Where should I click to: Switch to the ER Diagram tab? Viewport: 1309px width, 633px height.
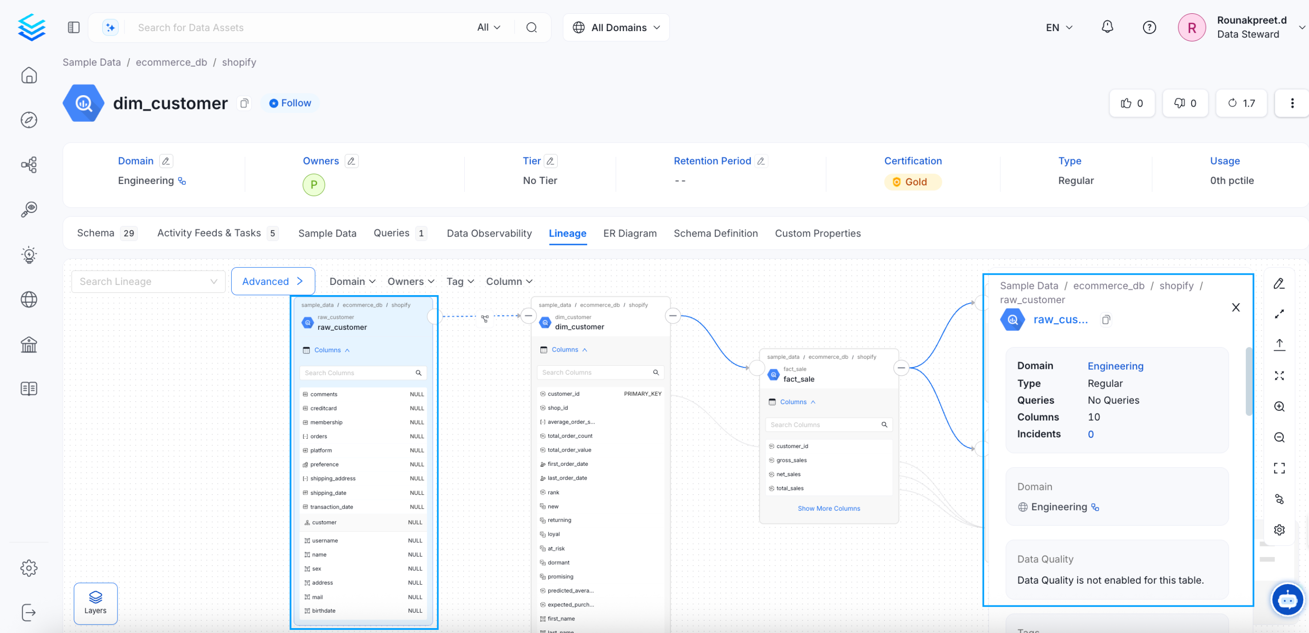coord(630,233)
